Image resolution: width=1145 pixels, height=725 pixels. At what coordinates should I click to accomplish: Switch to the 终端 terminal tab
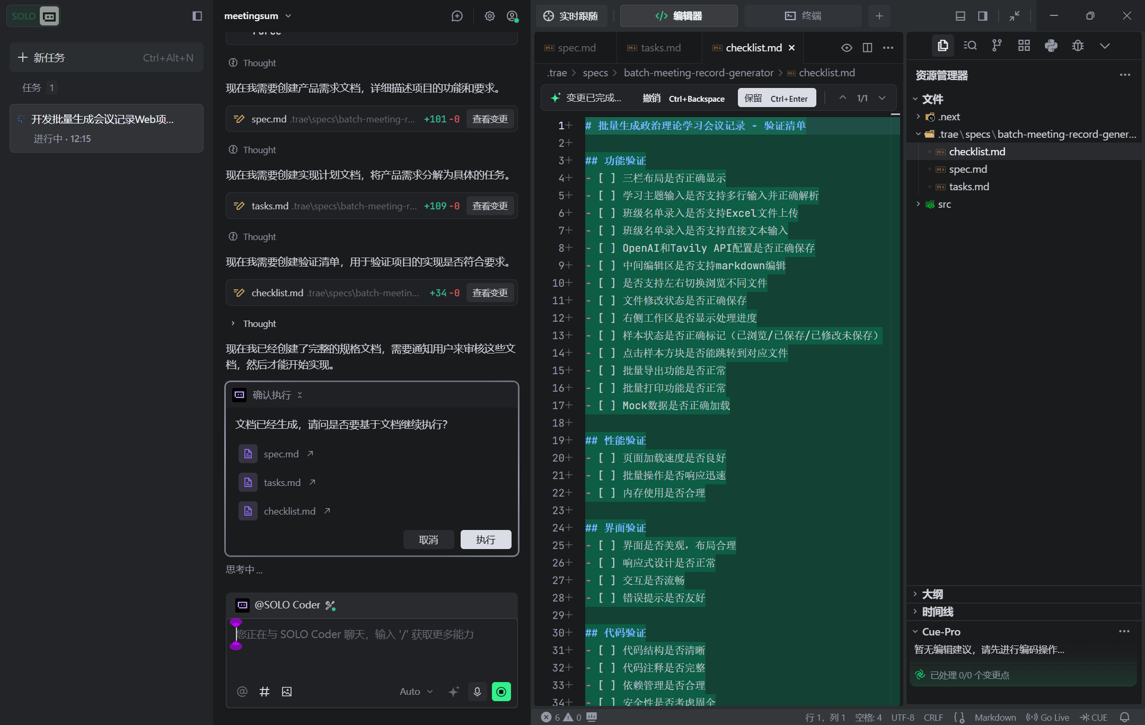tap(803, 16)
